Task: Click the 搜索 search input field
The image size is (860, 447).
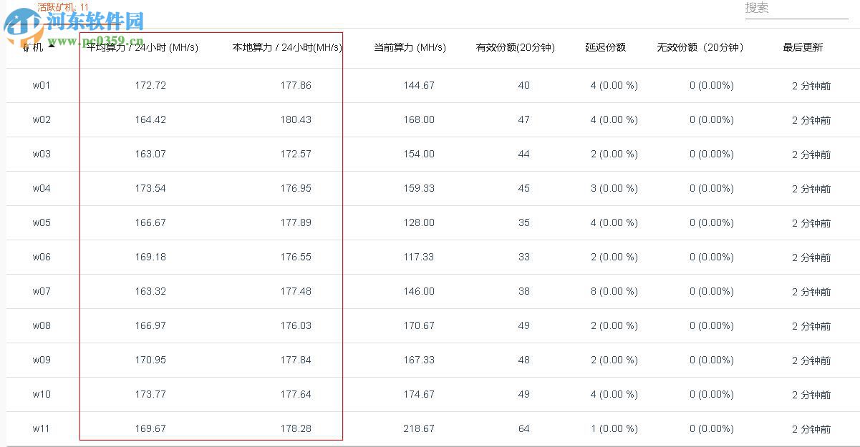Action: (x=796, y=9)
